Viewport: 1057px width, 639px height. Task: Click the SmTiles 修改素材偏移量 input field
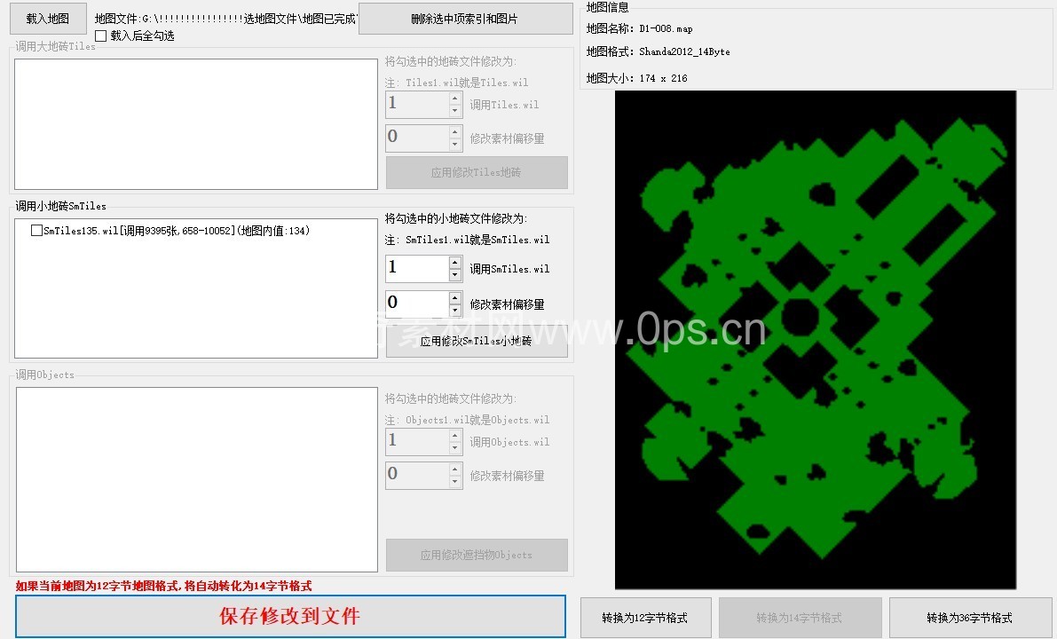pyautogui.click(x=416, y=304)
